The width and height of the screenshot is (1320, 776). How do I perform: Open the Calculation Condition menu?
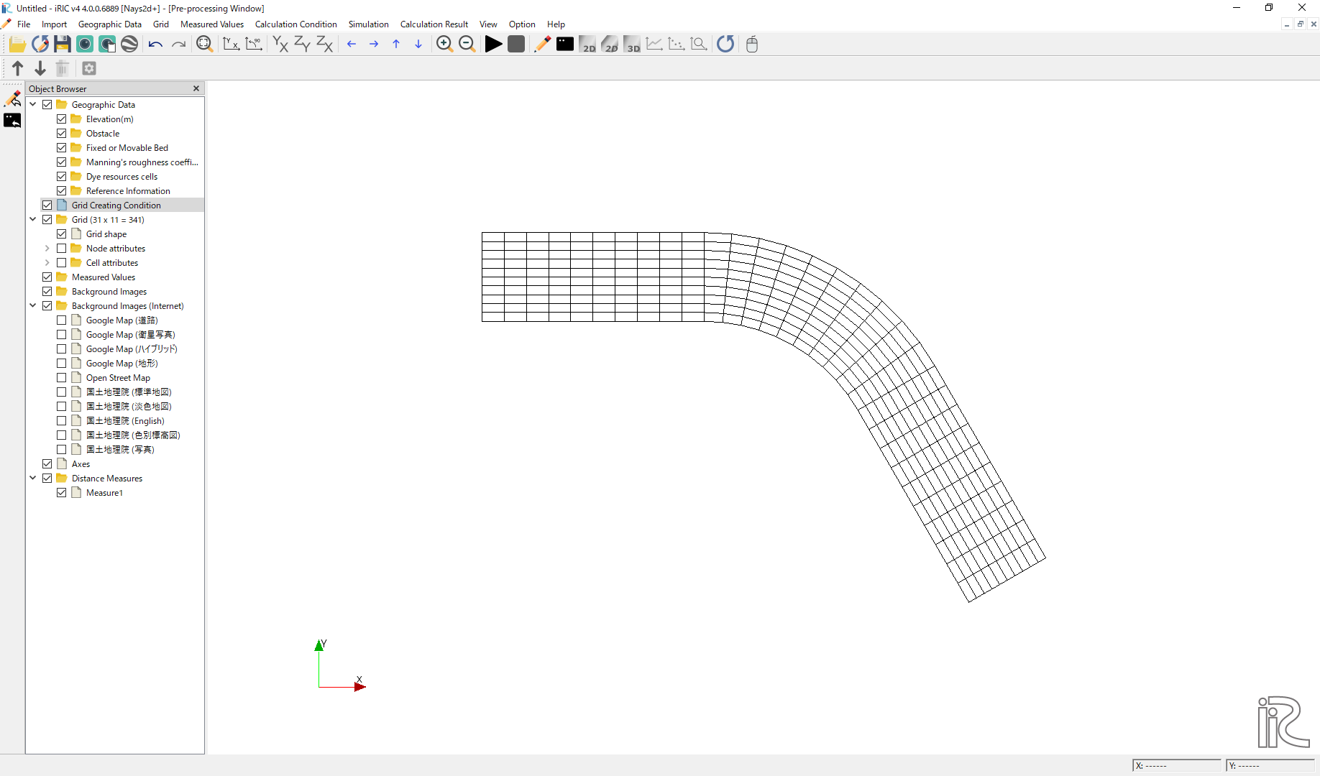295,24
